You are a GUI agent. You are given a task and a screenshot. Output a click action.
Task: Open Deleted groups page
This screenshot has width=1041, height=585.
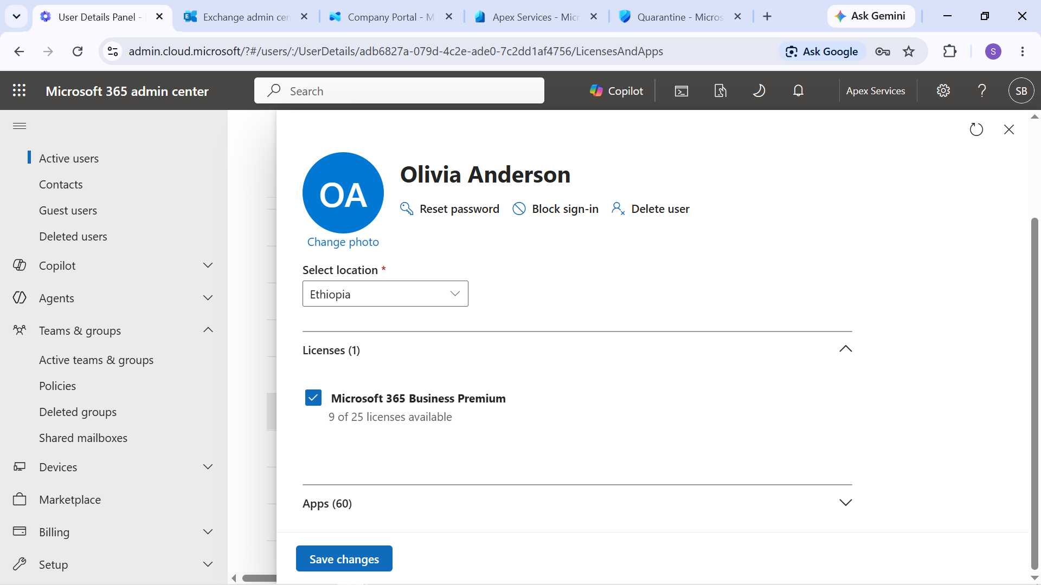point(78,412)
